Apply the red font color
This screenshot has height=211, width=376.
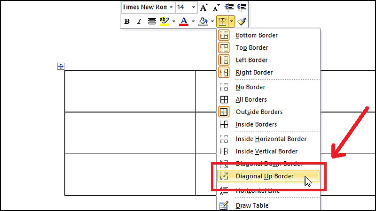184,22
